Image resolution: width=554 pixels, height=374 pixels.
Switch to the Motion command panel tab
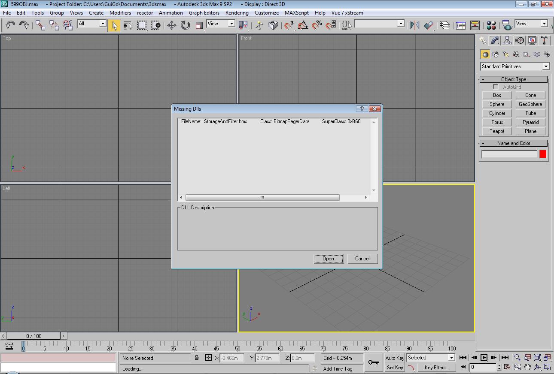(x=520, y=40)
